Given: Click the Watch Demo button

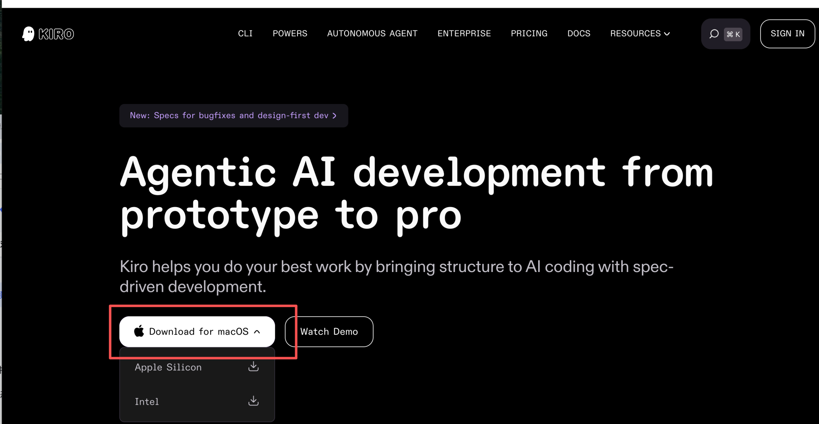Looking at the screenshot, I should click(x=329, y=332).
